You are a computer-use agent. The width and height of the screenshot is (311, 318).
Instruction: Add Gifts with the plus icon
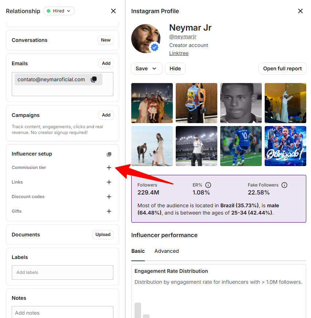[x=109, y=211]
